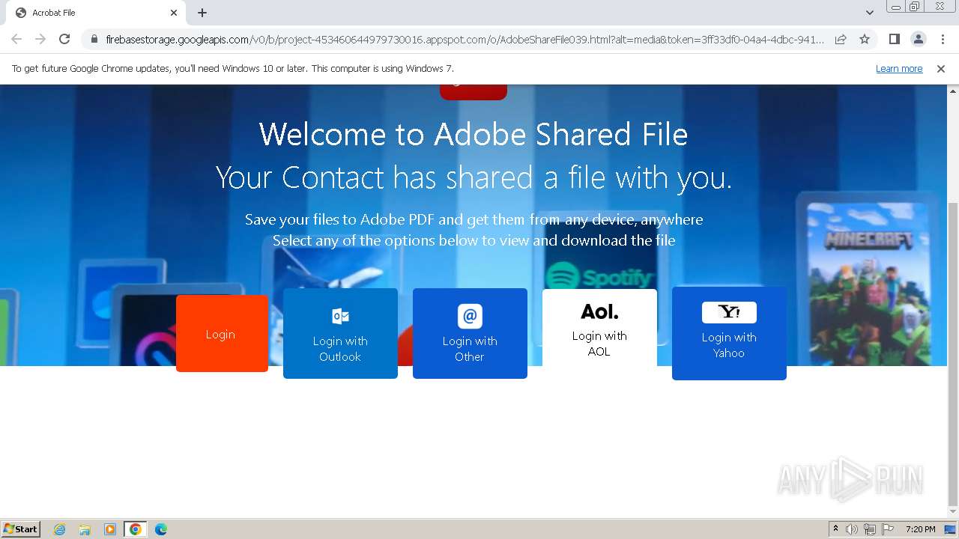The width and height of the screenshot is (959, 539).
Task: Open Action Center flag icon
Action: (x=888, y=529)
